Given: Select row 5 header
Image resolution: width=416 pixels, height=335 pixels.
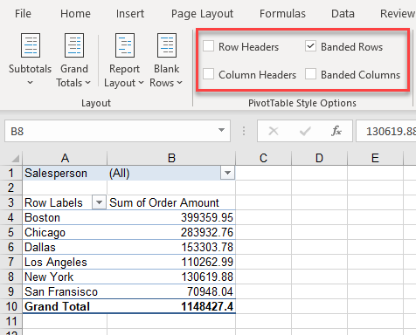Looking at the screenshot, I should [11, 232].
